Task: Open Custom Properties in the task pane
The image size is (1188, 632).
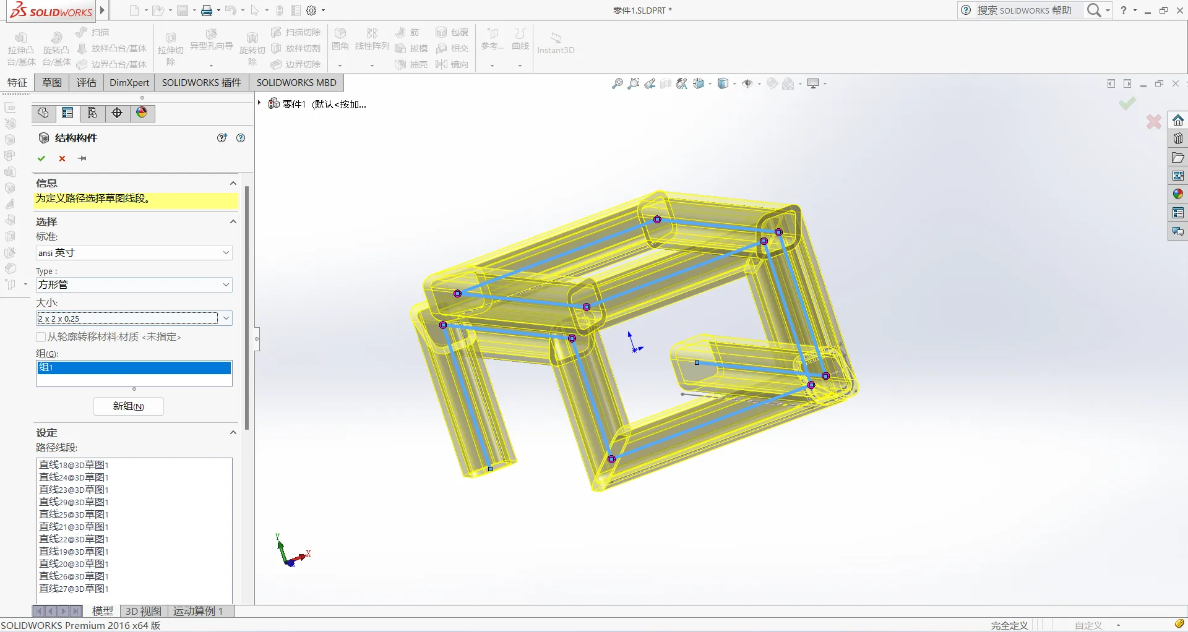Action: (x=1178, y=213)
